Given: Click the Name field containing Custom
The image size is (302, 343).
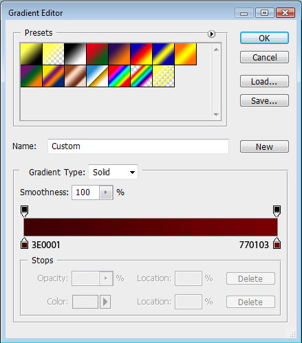Looking at the screenshot, I should click(x=138, y=146).
